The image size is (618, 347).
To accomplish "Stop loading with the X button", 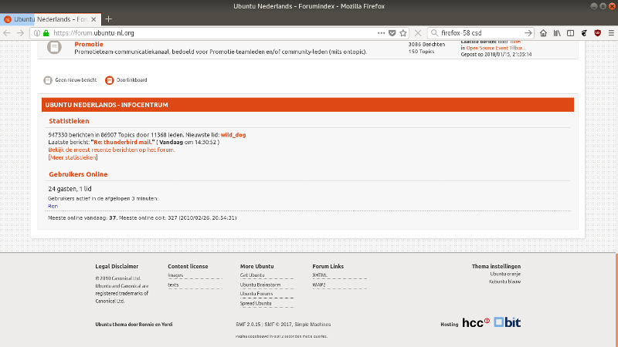I will [x=418, y=33].
